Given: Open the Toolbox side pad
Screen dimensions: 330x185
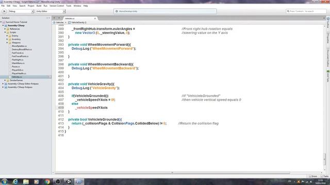Looking at the screenshot, I should click(328, 23).
